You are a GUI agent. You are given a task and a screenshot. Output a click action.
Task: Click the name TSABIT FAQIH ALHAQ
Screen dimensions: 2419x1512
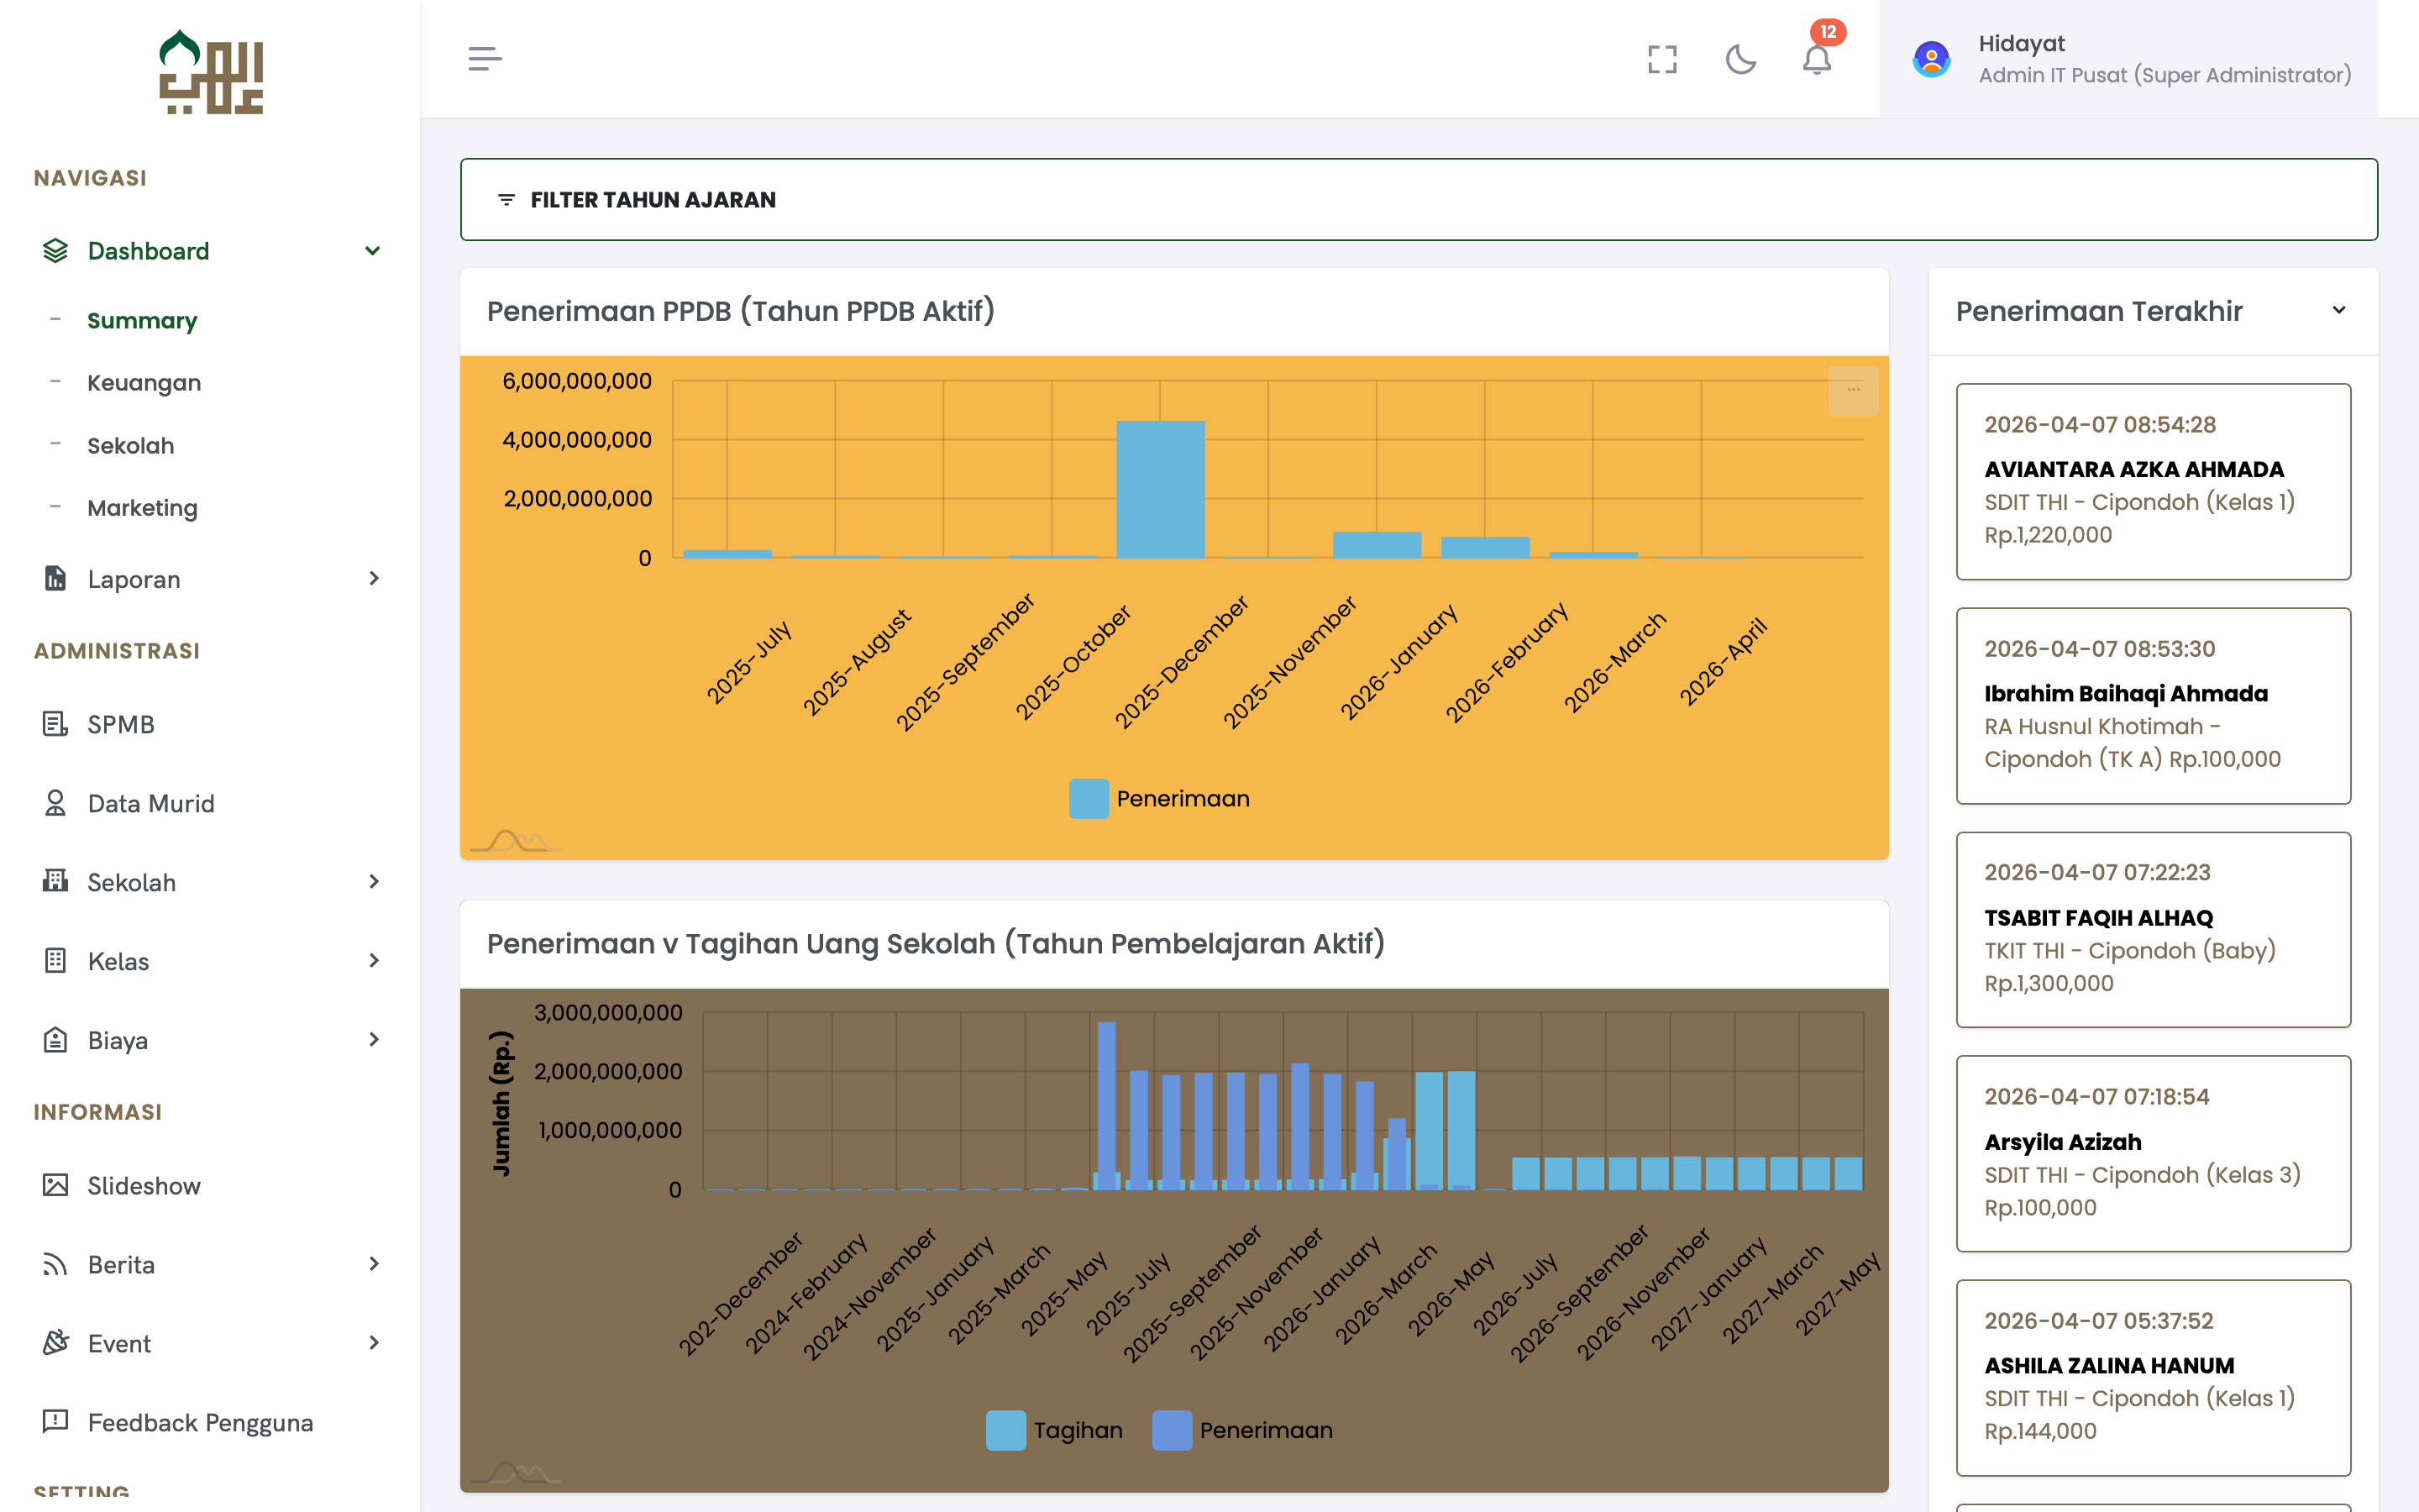click(x=2098, y=918)
